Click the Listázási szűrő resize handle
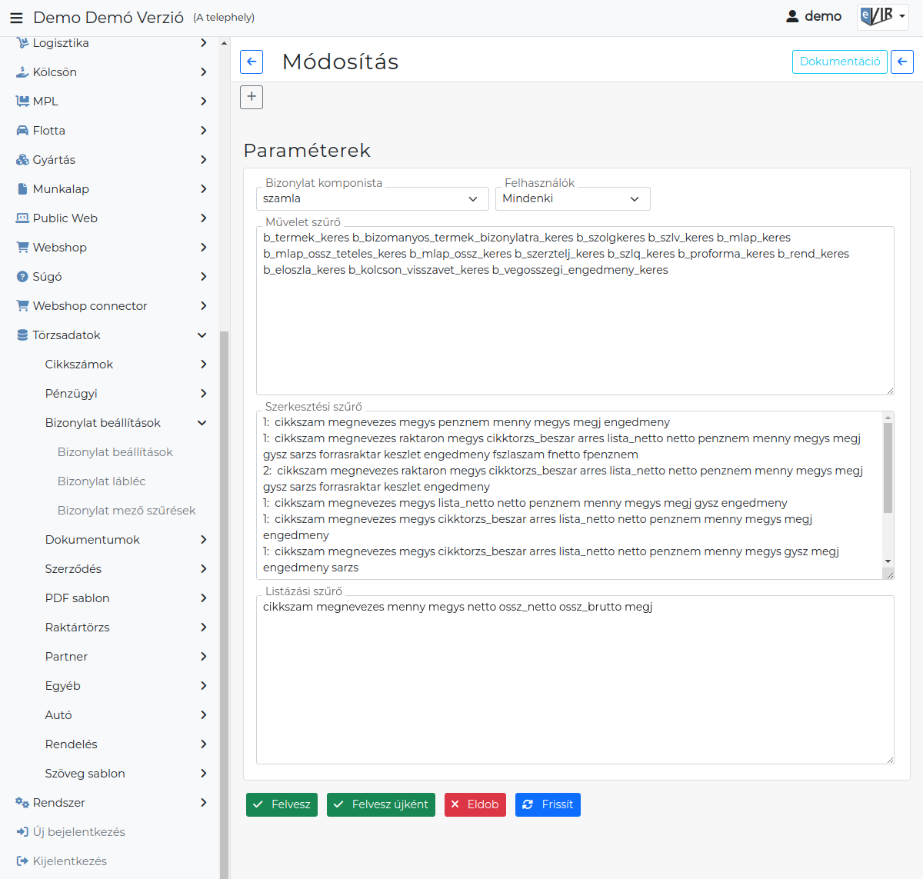The width and height of the screenshot is (923, 879). click(x=890, y=760)
